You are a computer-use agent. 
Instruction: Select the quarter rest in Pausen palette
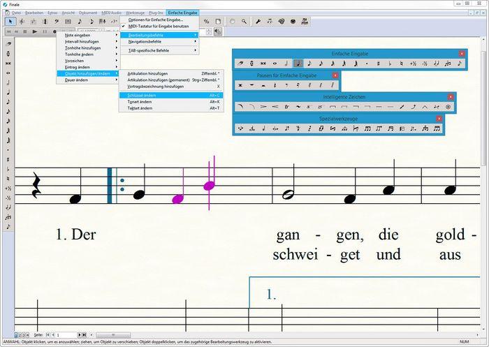pyautogui.click(x=275, y=84)
